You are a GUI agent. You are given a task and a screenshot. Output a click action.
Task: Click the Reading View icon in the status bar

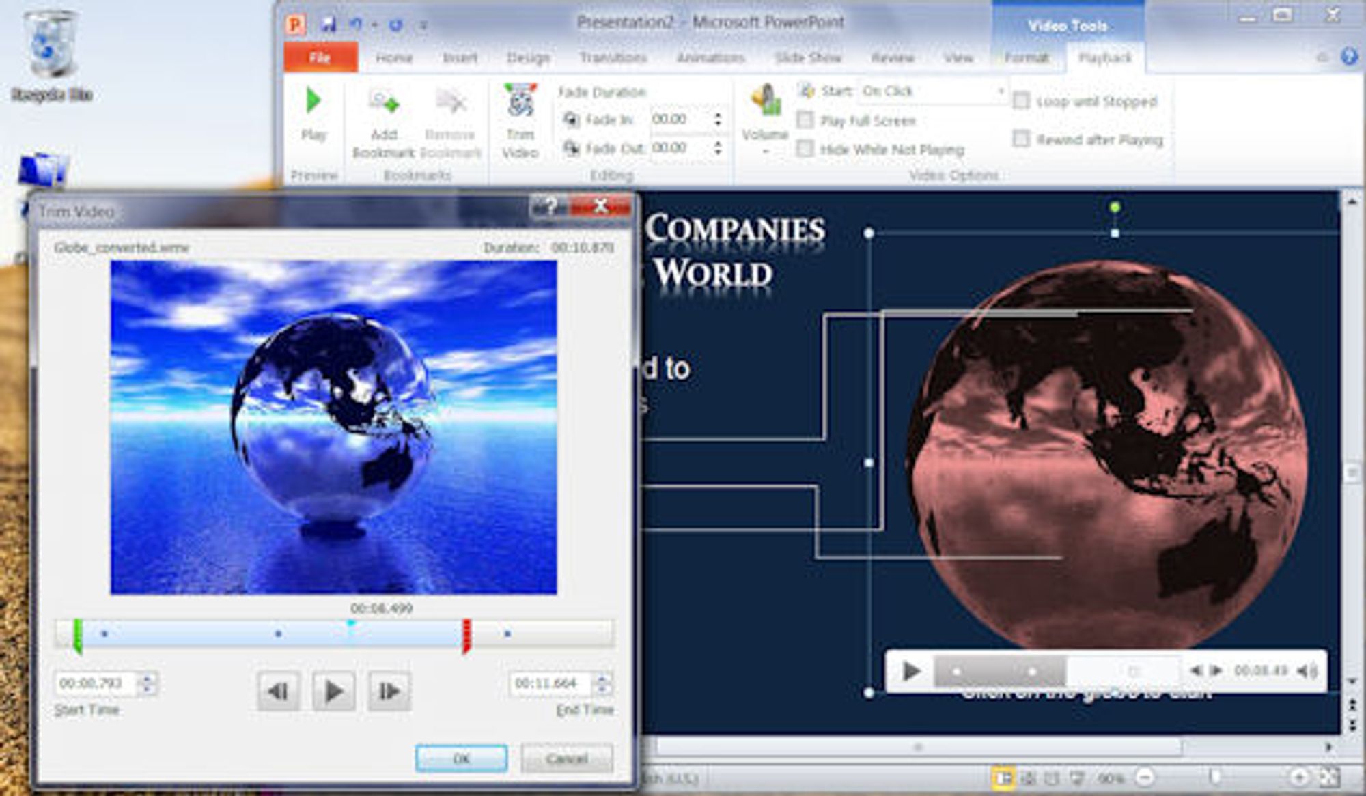[1052, 778]
